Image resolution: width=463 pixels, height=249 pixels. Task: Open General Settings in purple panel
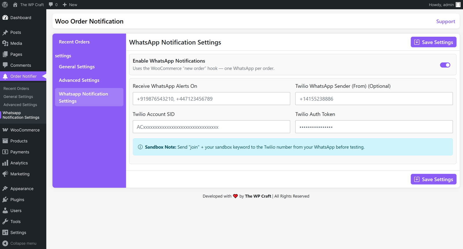coord(77,67)
